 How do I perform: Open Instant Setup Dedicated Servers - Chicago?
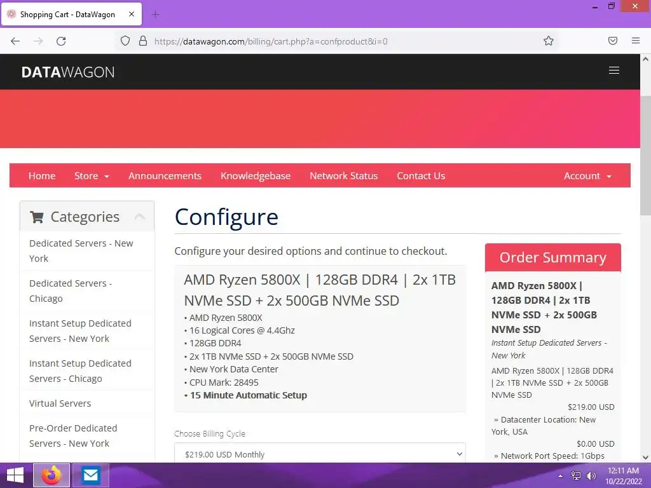coord(86,371)
